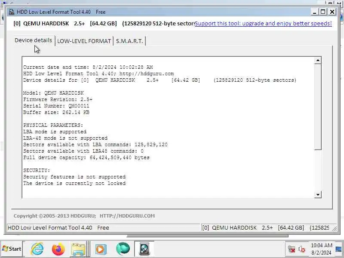Viewport: 344px width, 258px height.
Task: Click the taskbar clock showing 10:04 AM
Action: tap(321, 249)
